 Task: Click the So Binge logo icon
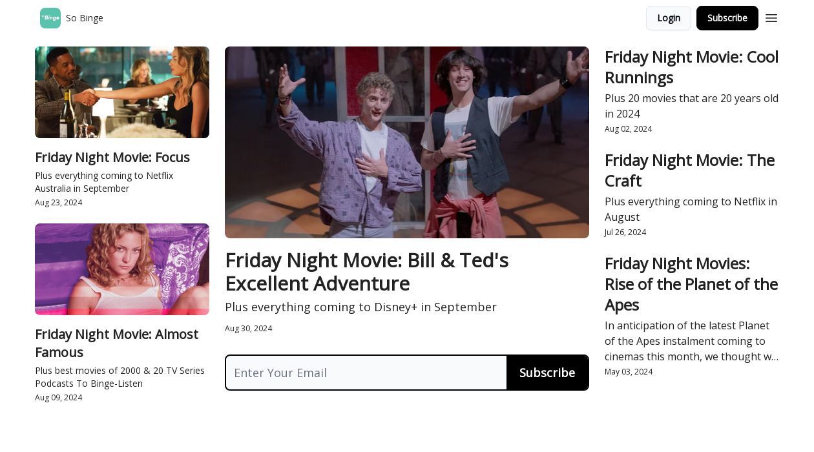point(50,18)
